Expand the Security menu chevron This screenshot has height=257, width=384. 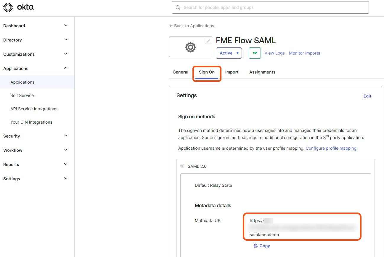coord(66,136)
